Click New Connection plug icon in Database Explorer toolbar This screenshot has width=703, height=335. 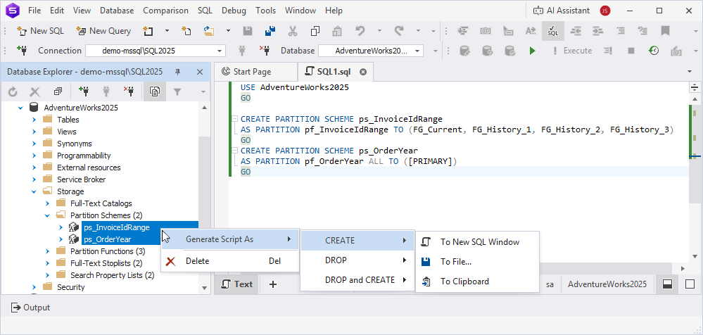[84, 92]
